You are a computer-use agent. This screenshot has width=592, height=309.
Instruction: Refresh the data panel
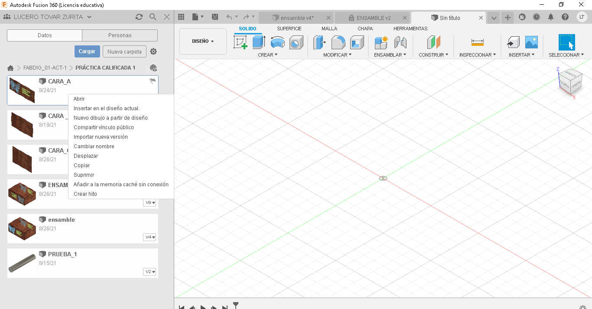pyautogui.click(x=139, y=17)
